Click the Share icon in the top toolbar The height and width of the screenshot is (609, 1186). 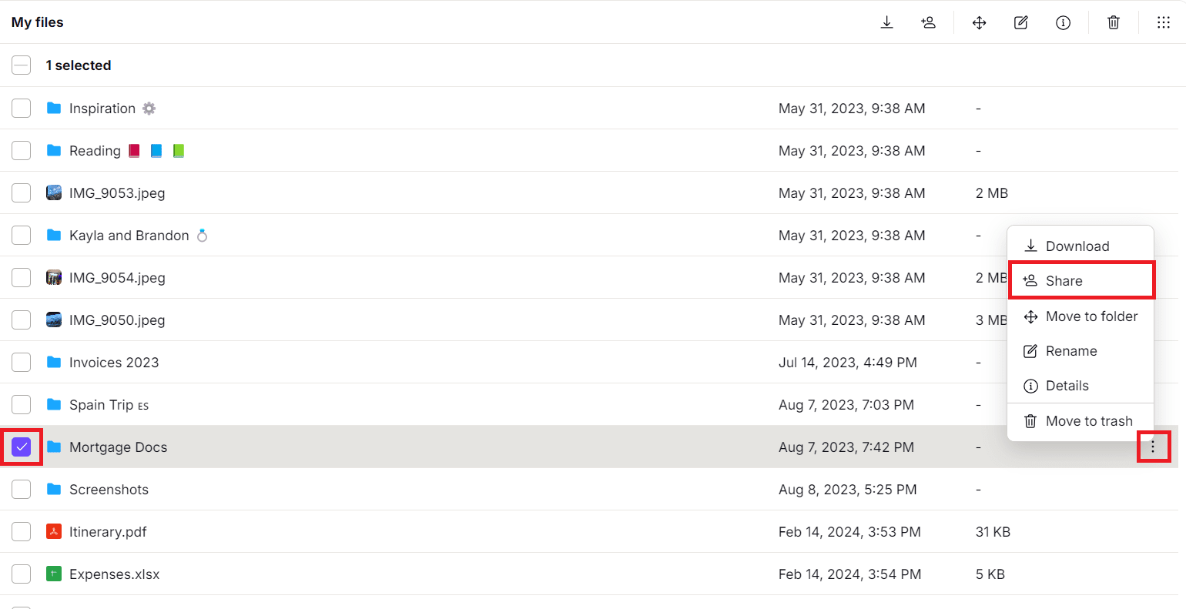click(x=929, y=22)
